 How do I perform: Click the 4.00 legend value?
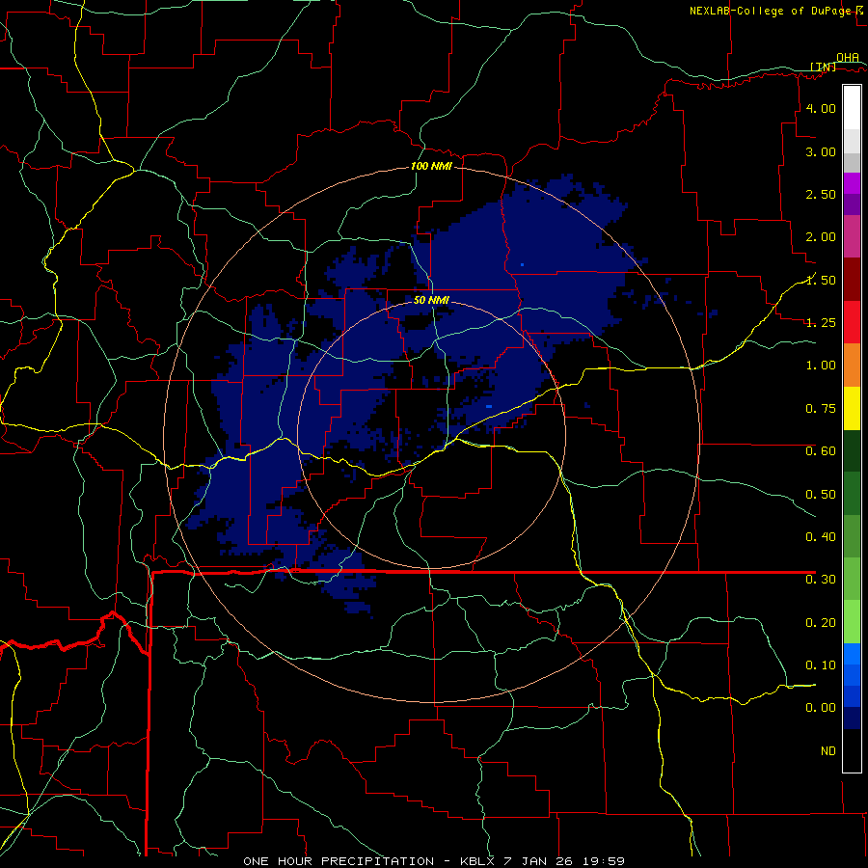point(821,108)
